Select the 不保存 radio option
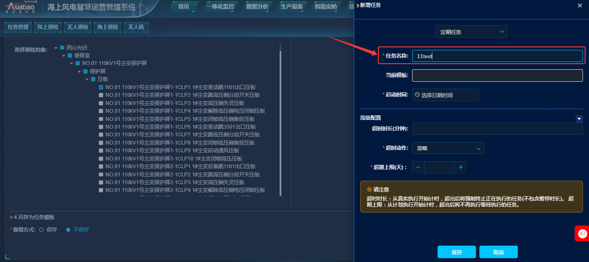This screenshot has width=589, height=262. point(68,230)
